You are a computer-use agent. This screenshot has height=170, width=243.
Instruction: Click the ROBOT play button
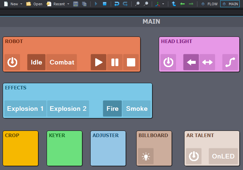coord(99,62)
